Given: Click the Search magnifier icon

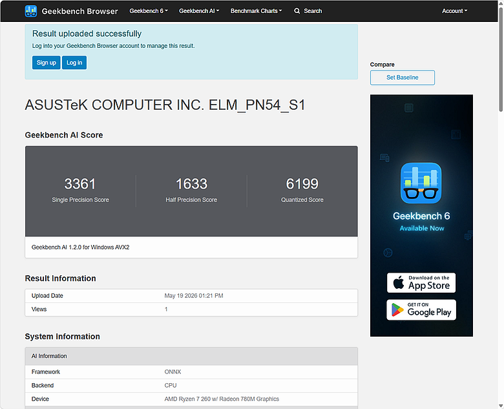Looking at the screenshot, I should (x=297, y=11).
